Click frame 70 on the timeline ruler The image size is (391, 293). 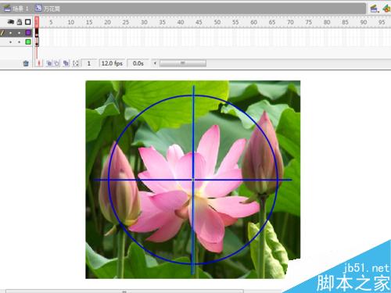(x=290, y=23)
